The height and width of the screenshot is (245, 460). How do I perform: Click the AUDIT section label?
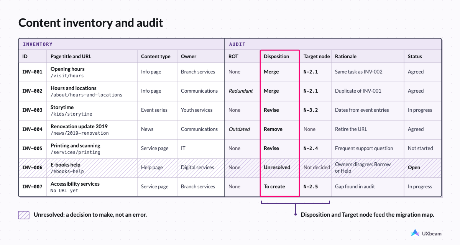(x=237, y=44)
